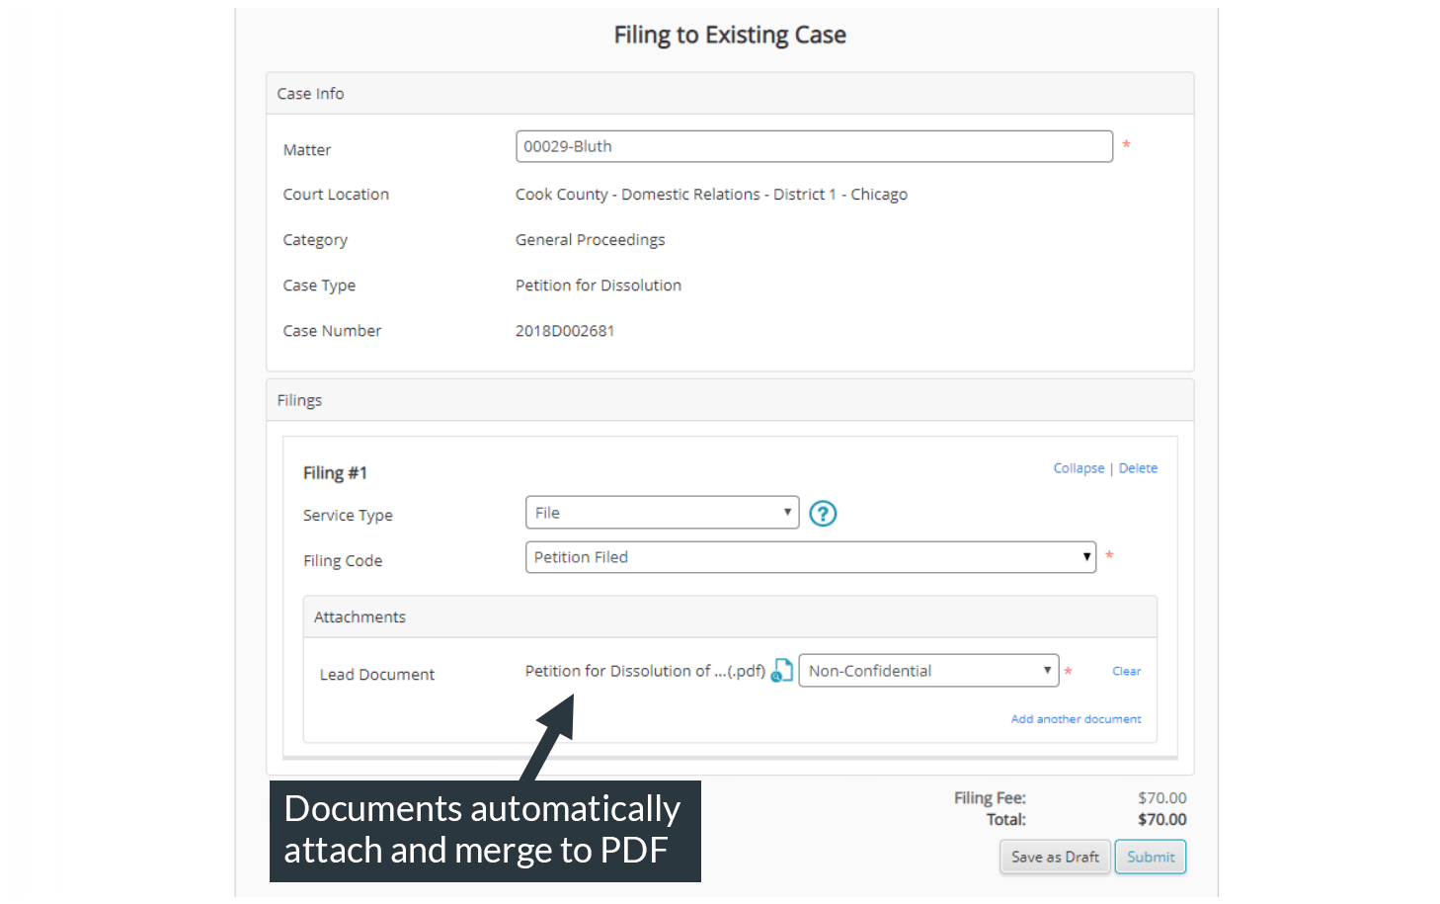Click the case number 2018D002681
The height and width of the screenshot is (904, 1440).
[565, 331]
